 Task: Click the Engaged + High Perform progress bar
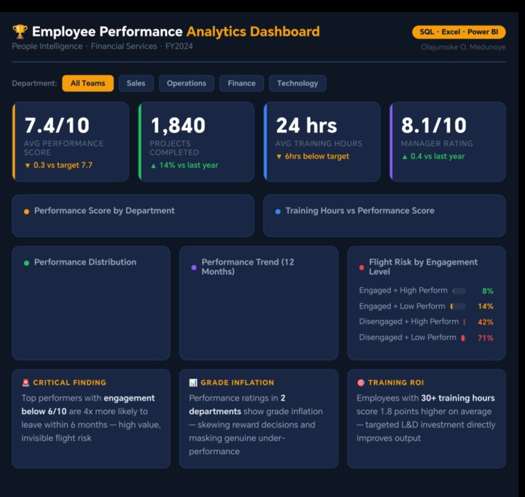point(459,291)
